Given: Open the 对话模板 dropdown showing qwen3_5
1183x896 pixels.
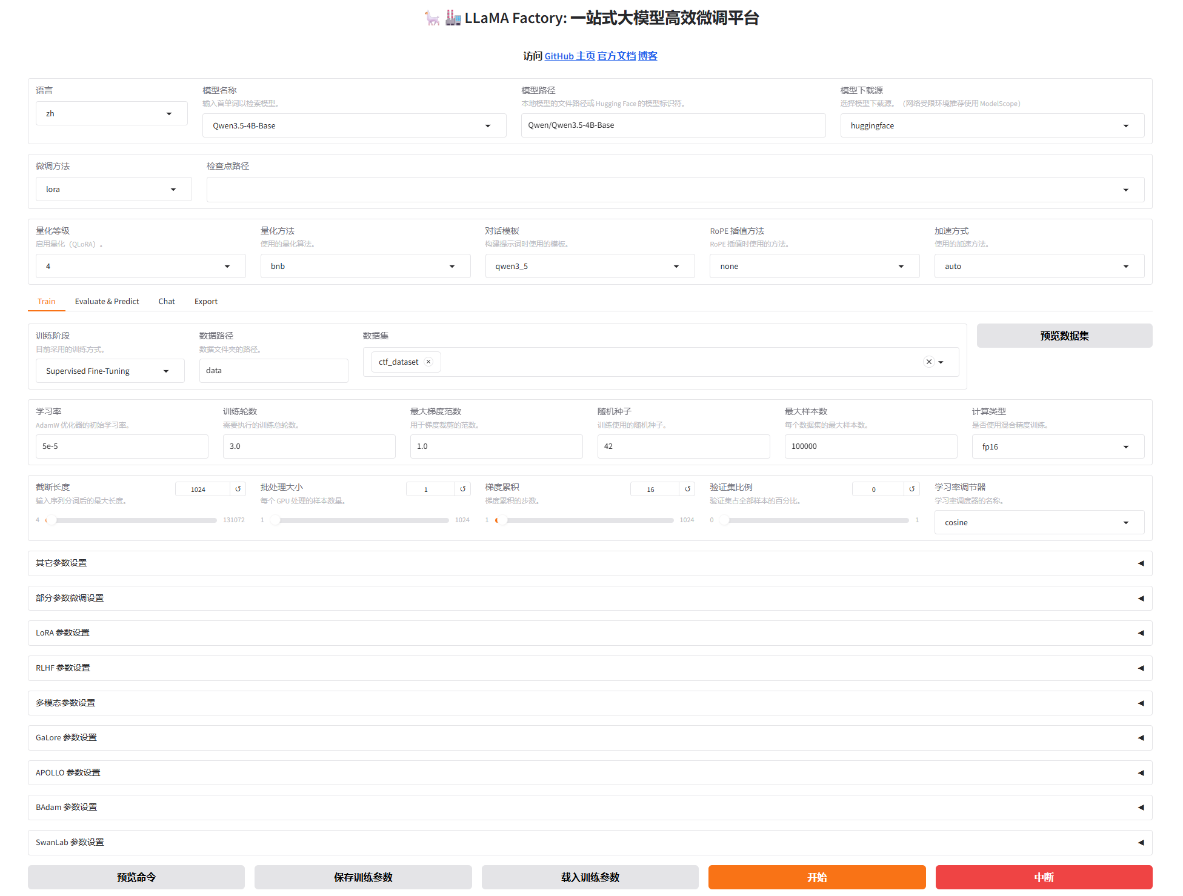Looking at the screenshot, I should (590, 266).
